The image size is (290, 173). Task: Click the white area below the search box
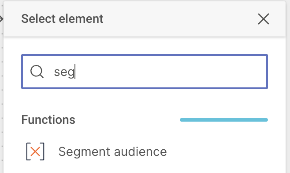[145, 101]
